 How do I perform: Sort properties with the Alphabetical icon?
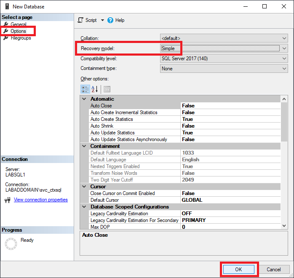point(95,89)
